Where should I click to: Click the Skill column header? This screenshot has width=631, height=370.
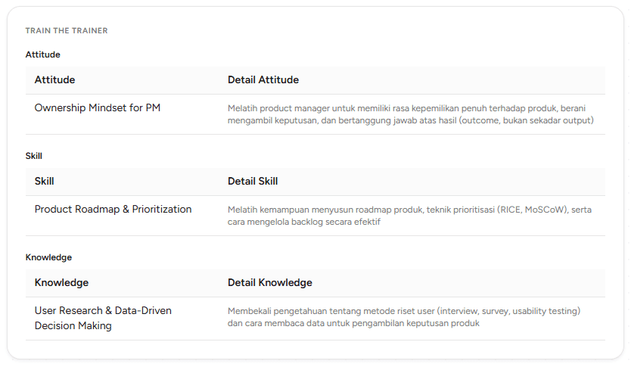pos(45,181)
